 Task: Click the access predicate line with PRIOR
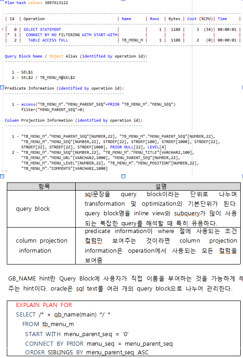pos(93,104)
